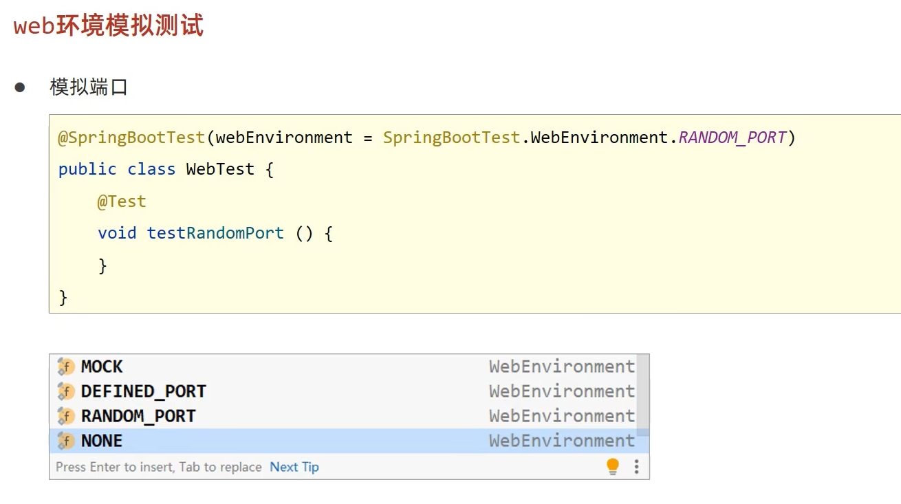Click the field icon beside DEFINED_PORT

[65, 391]
